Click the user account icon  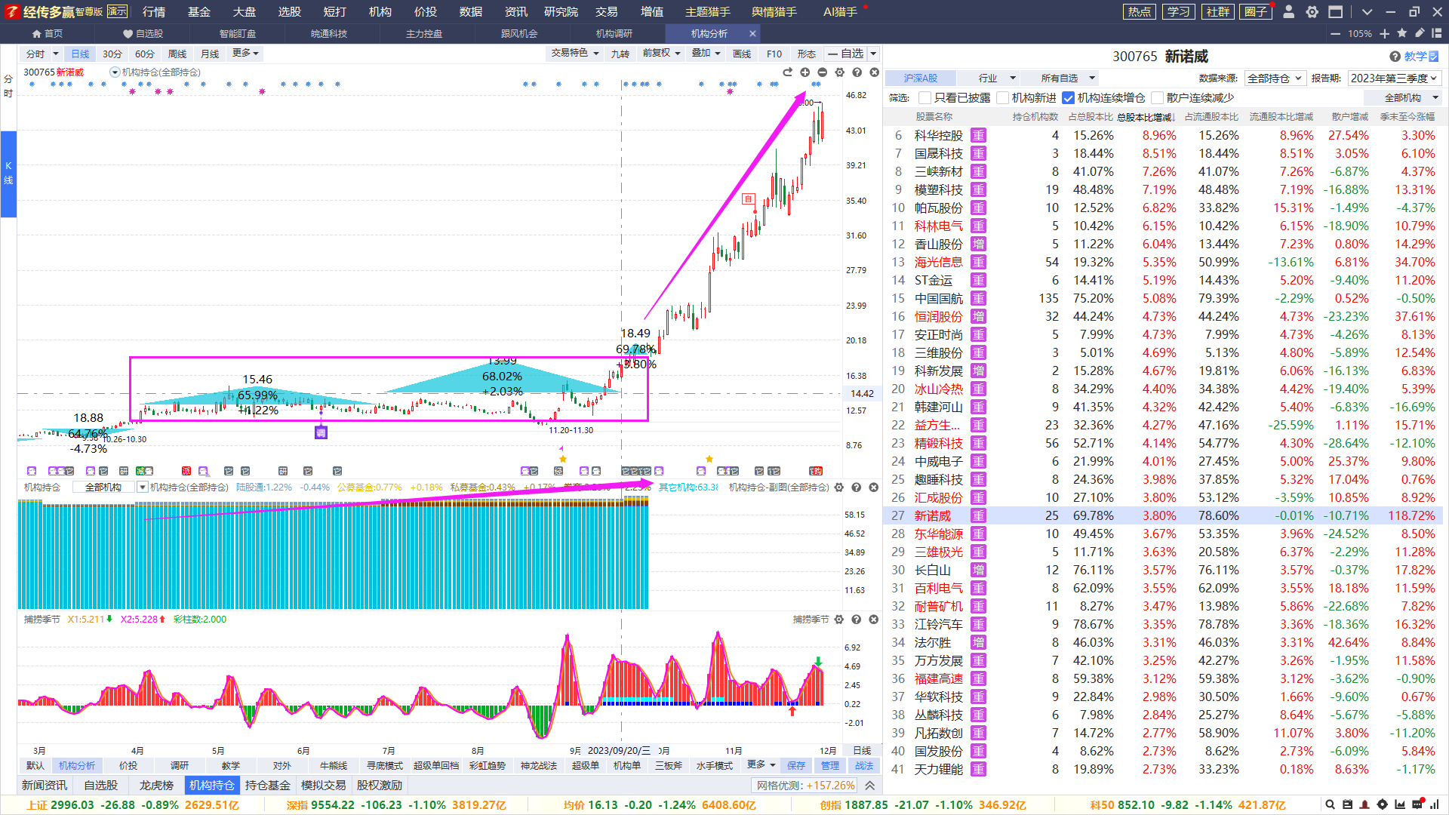point(1289,11)
